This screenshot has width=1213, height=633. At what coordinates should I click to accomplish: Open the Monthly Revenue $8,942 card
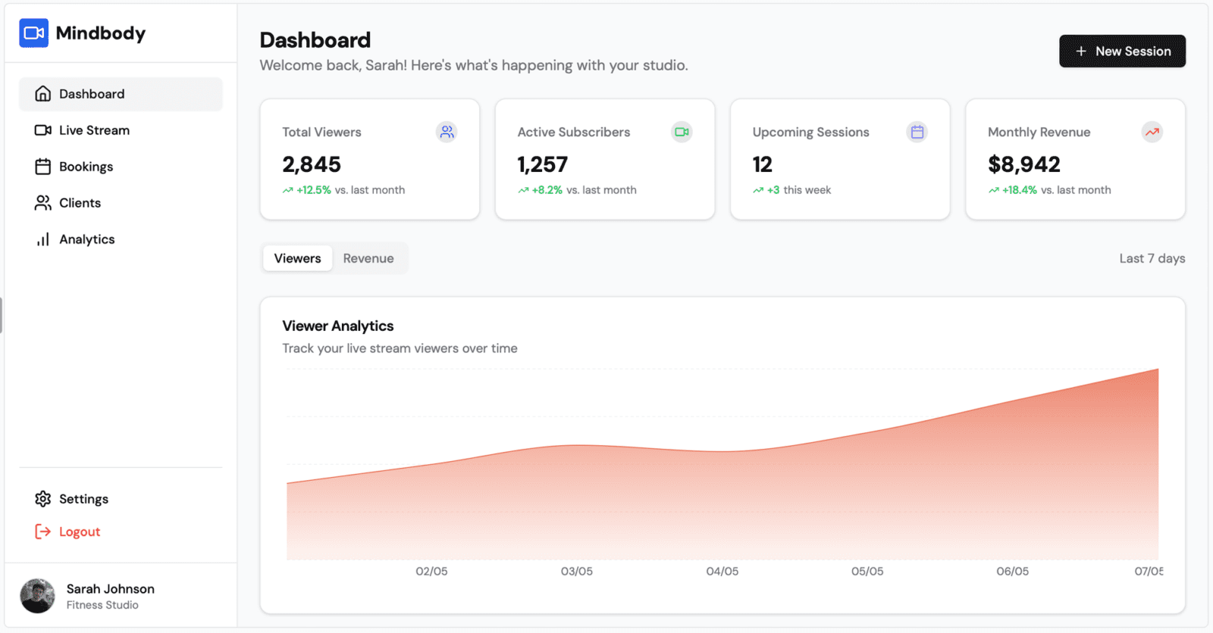(x=1074, y=160)
